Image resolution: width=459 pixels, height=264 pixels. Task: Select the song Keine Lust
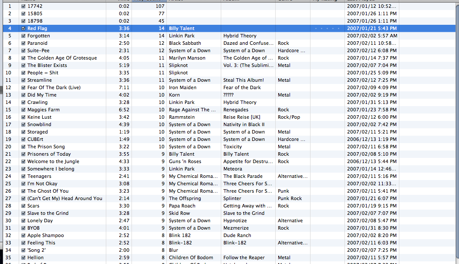[39, 117]
